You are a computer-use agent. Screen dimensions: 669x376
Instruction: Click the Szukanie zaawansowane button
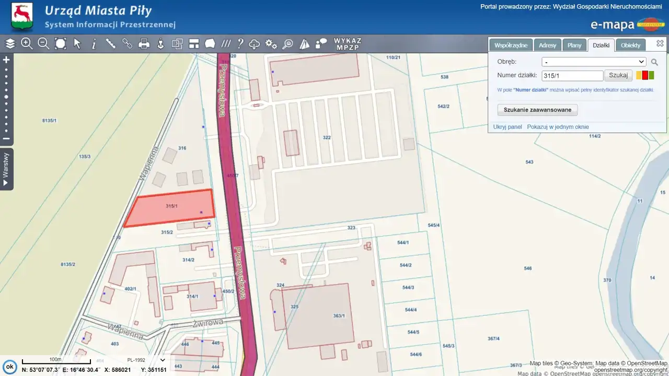[537, 110]
